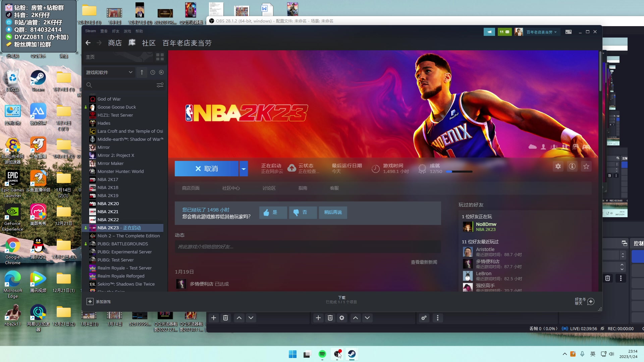644x362 pixels.
Task: Switch Steam library to grid view icon
Action: (x=160, y=57)
